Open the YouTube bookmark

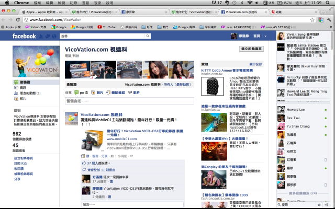tap(106, 27)
